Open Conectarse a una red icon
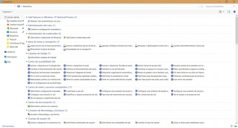 point(65,91)
